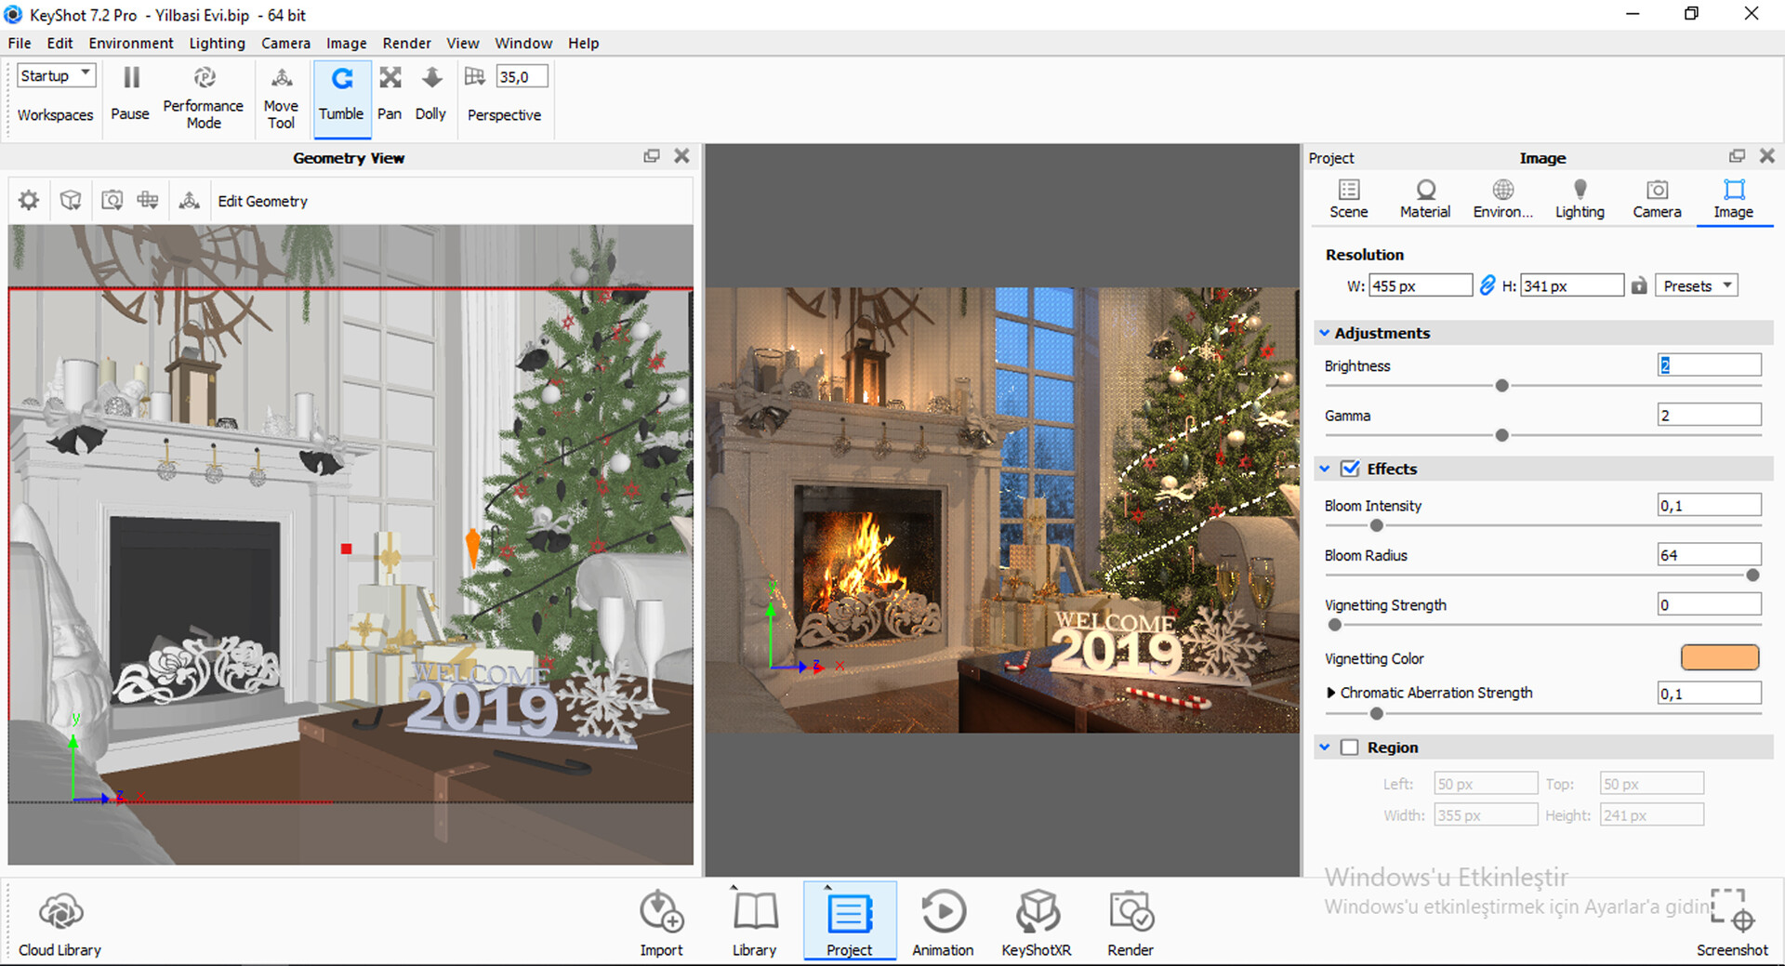Switch to the Environment tab
This screenshot has width=1785, height=966.
point(1502,199)
